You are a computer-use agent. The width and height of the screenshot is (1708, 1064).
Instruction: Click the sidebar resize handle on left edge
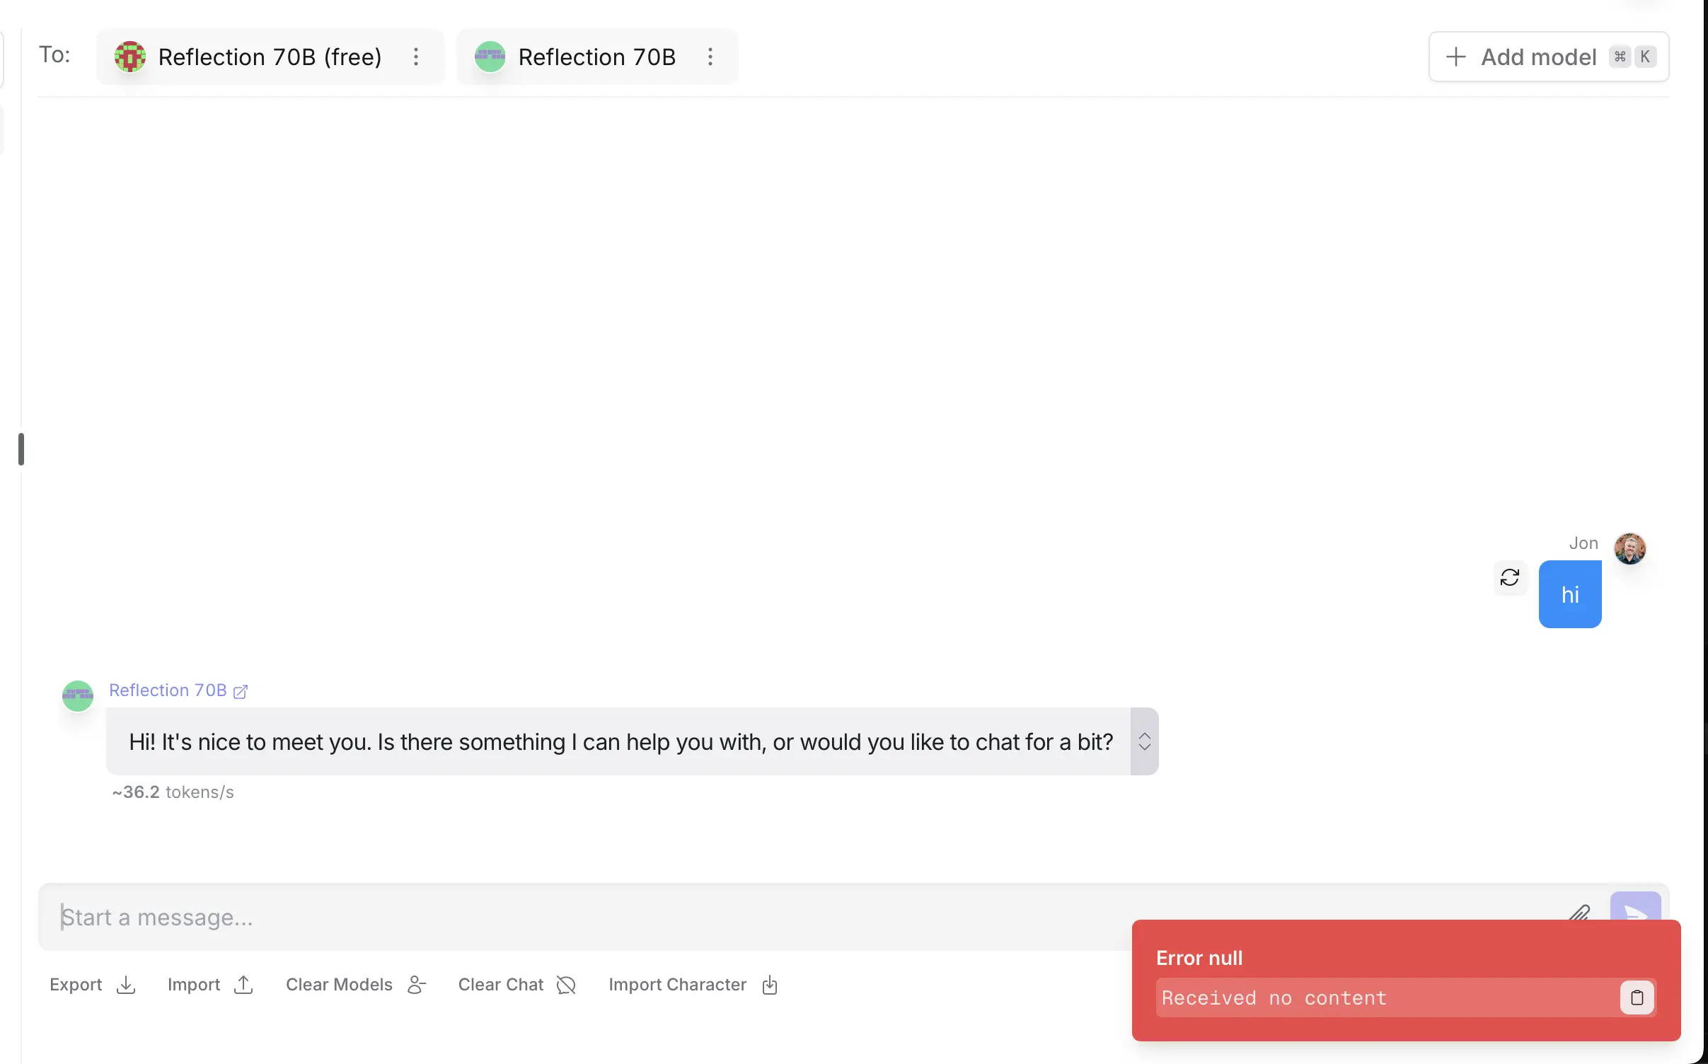coord(21,449)
